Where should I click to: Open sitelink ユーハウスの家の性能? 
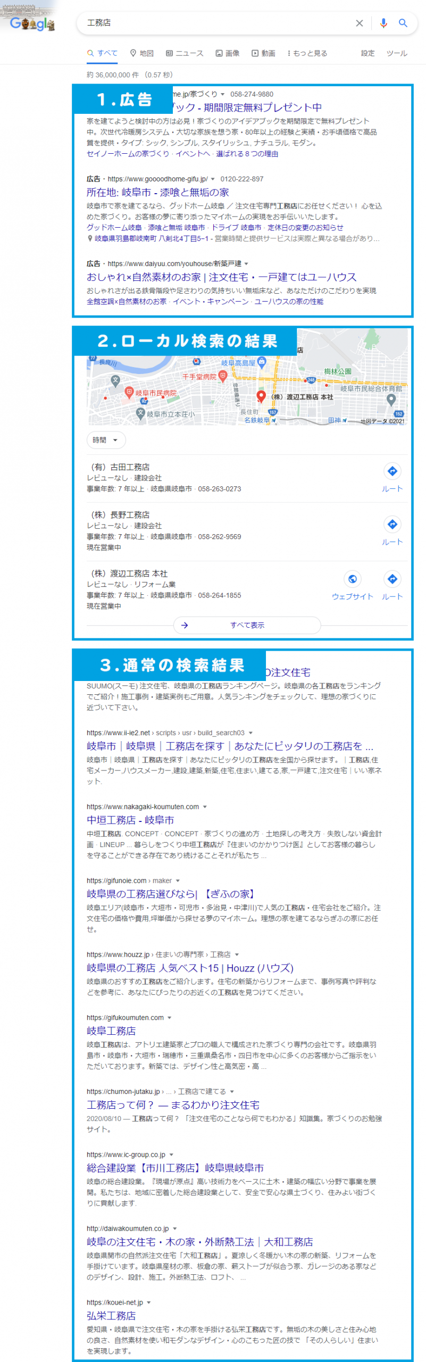point(289,302)
